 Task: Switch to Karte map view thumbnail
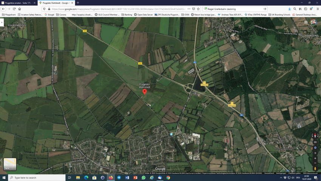pos(10,164)
